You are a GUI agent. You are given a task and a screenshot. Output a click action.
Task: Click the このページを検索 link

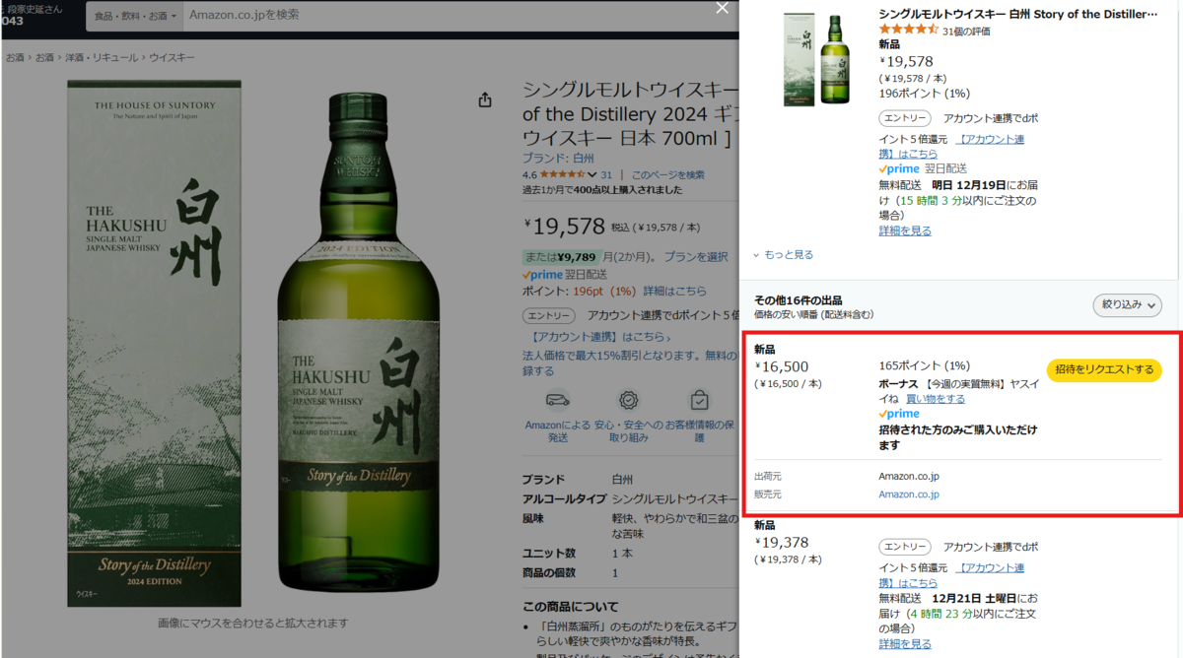coord(668,175)
